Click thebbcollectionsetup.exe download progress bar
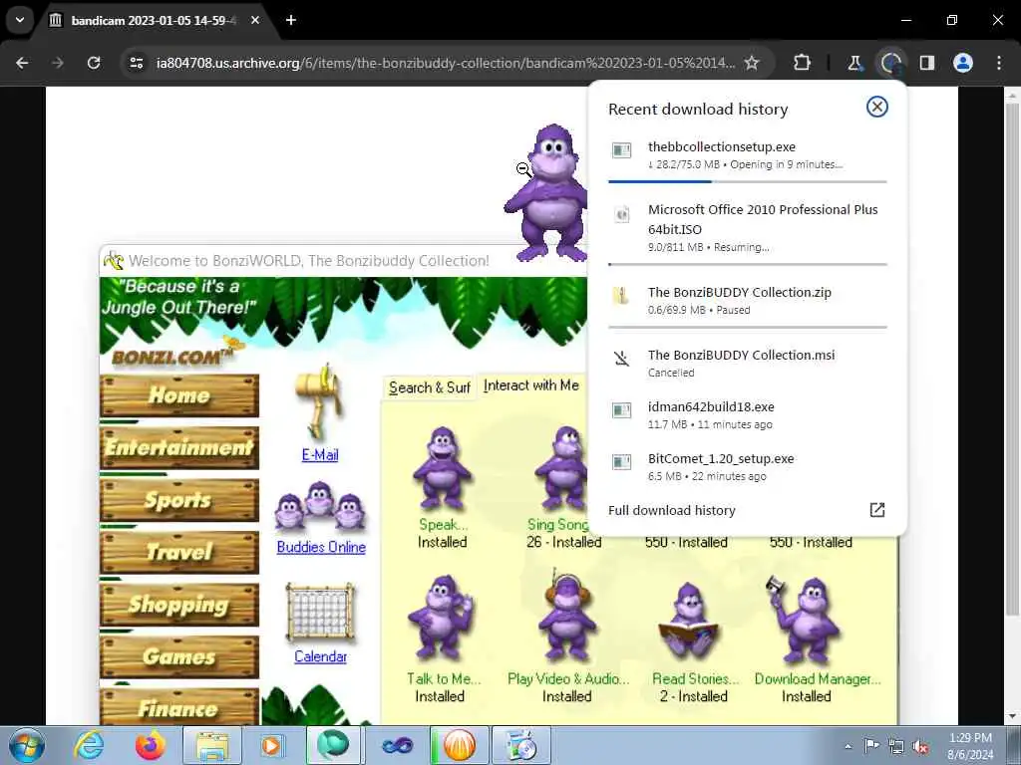The width and height of the screenshot is (1021, 765). 748,181
